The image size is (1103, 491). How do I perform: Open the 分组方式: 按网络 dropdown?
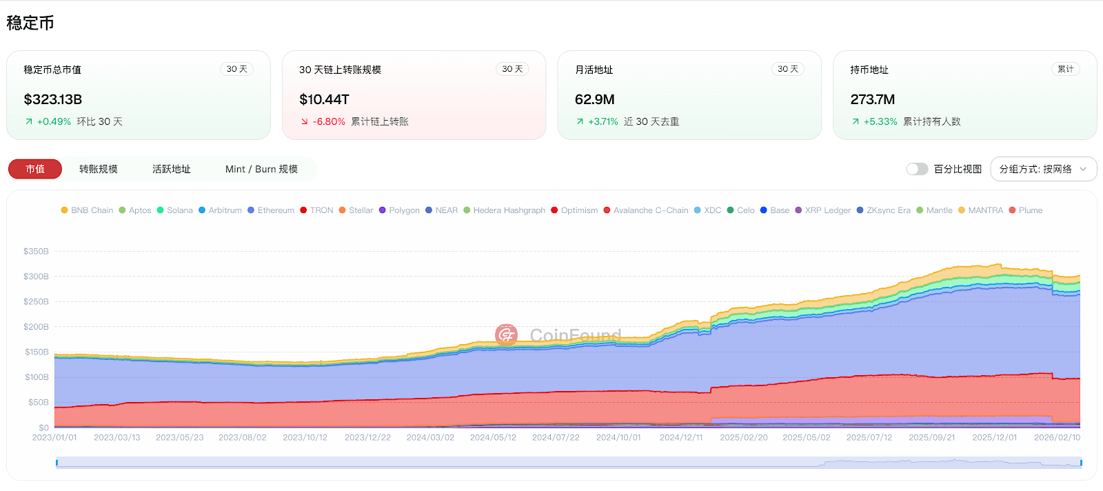(1043, 169)
